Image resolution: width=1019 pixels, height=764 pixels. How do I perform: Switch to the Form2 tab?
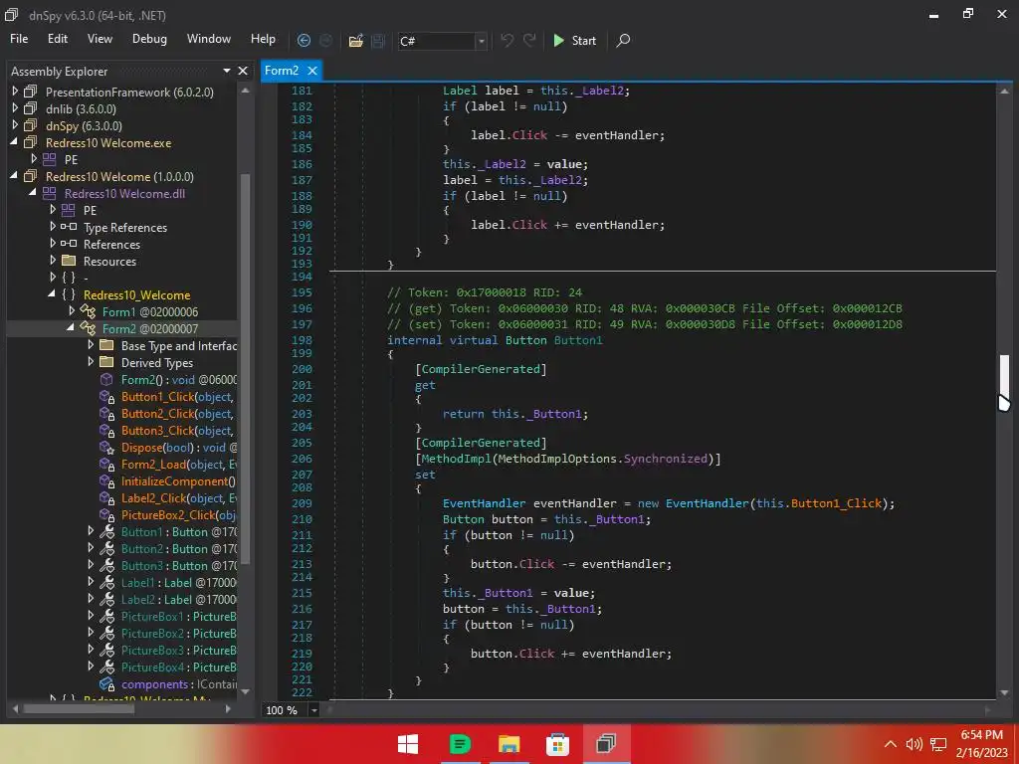point(282,71)
